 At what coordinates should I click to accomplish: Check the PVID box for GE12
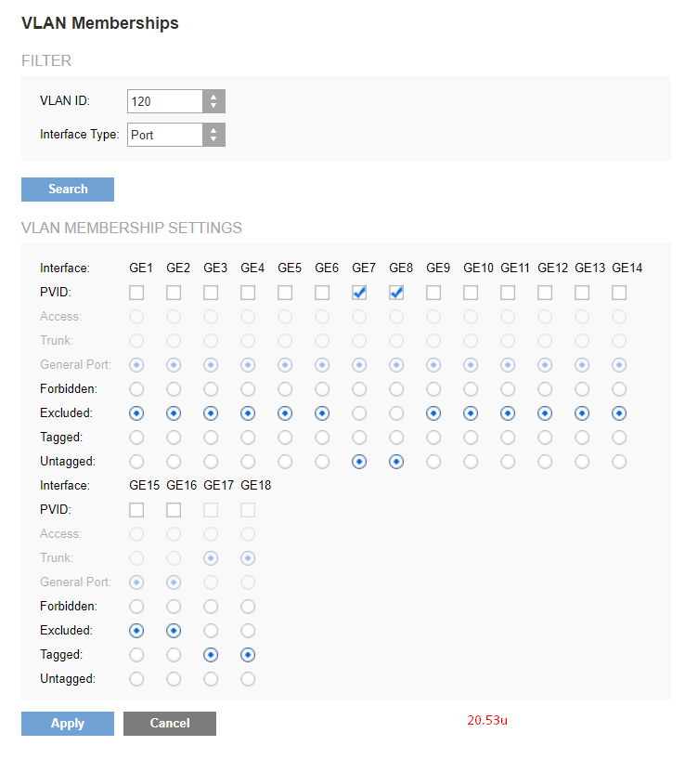545,293
